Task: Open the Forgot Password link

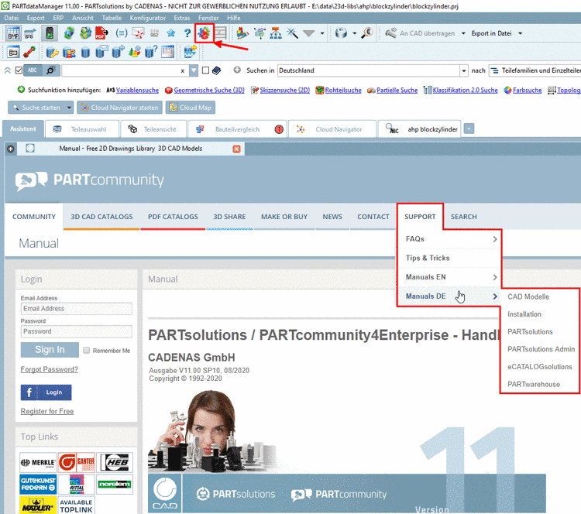Action: click(x=49, y=370)
